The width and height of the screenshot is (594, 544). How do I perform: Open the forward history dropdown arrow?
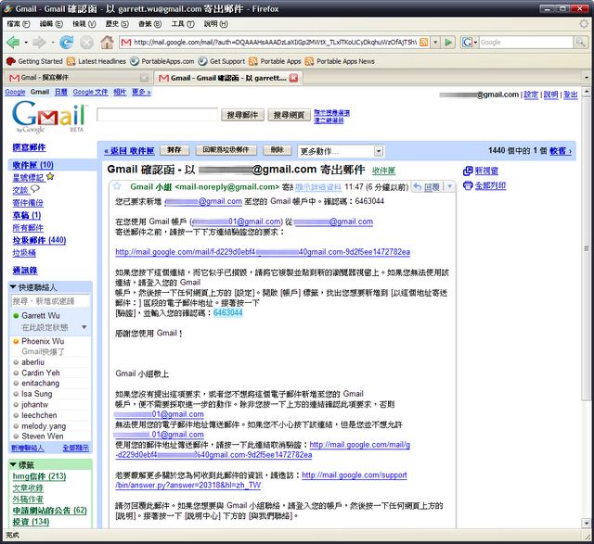(52, 43)
